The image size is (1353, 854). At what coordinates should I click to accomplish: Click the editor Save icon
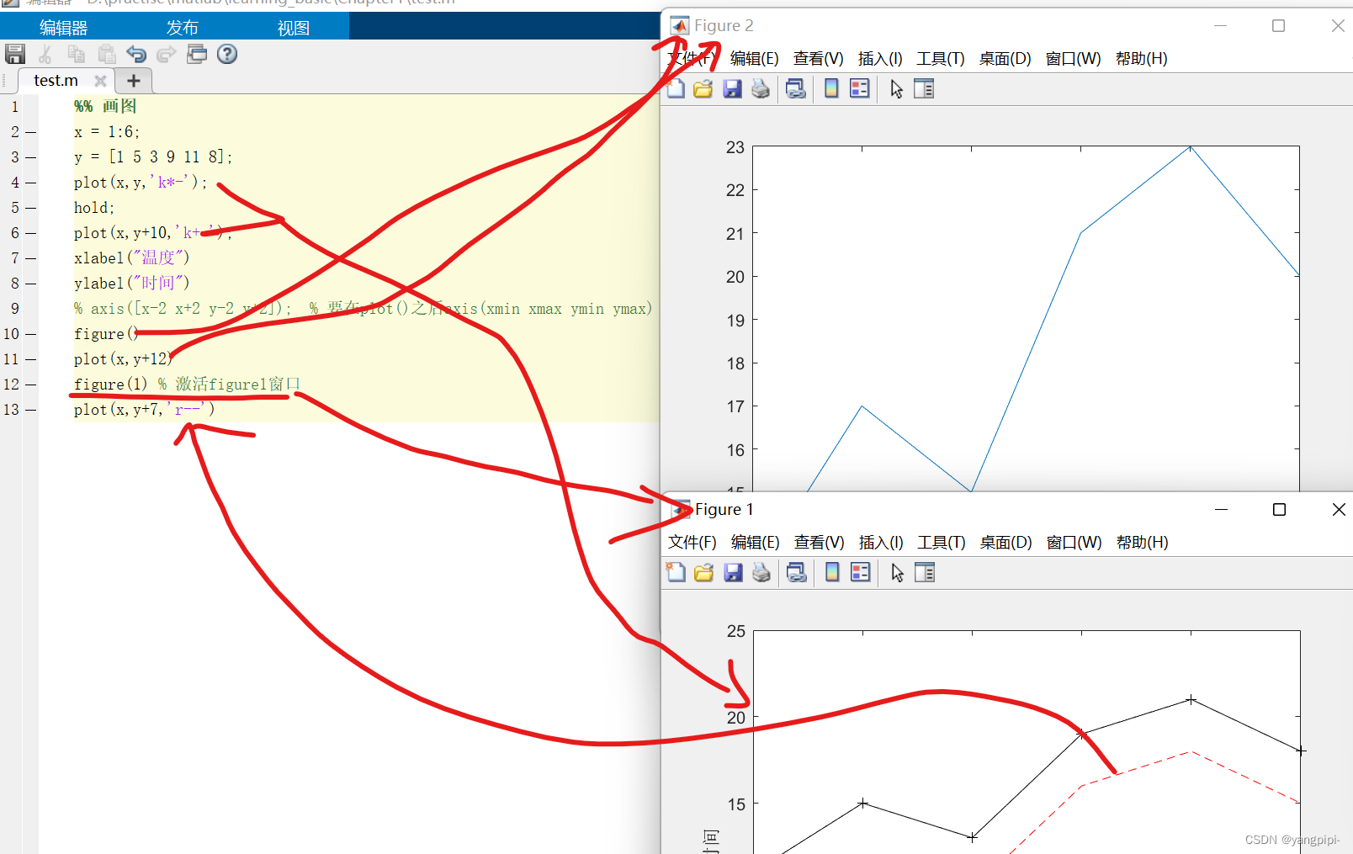coord(15,55)
